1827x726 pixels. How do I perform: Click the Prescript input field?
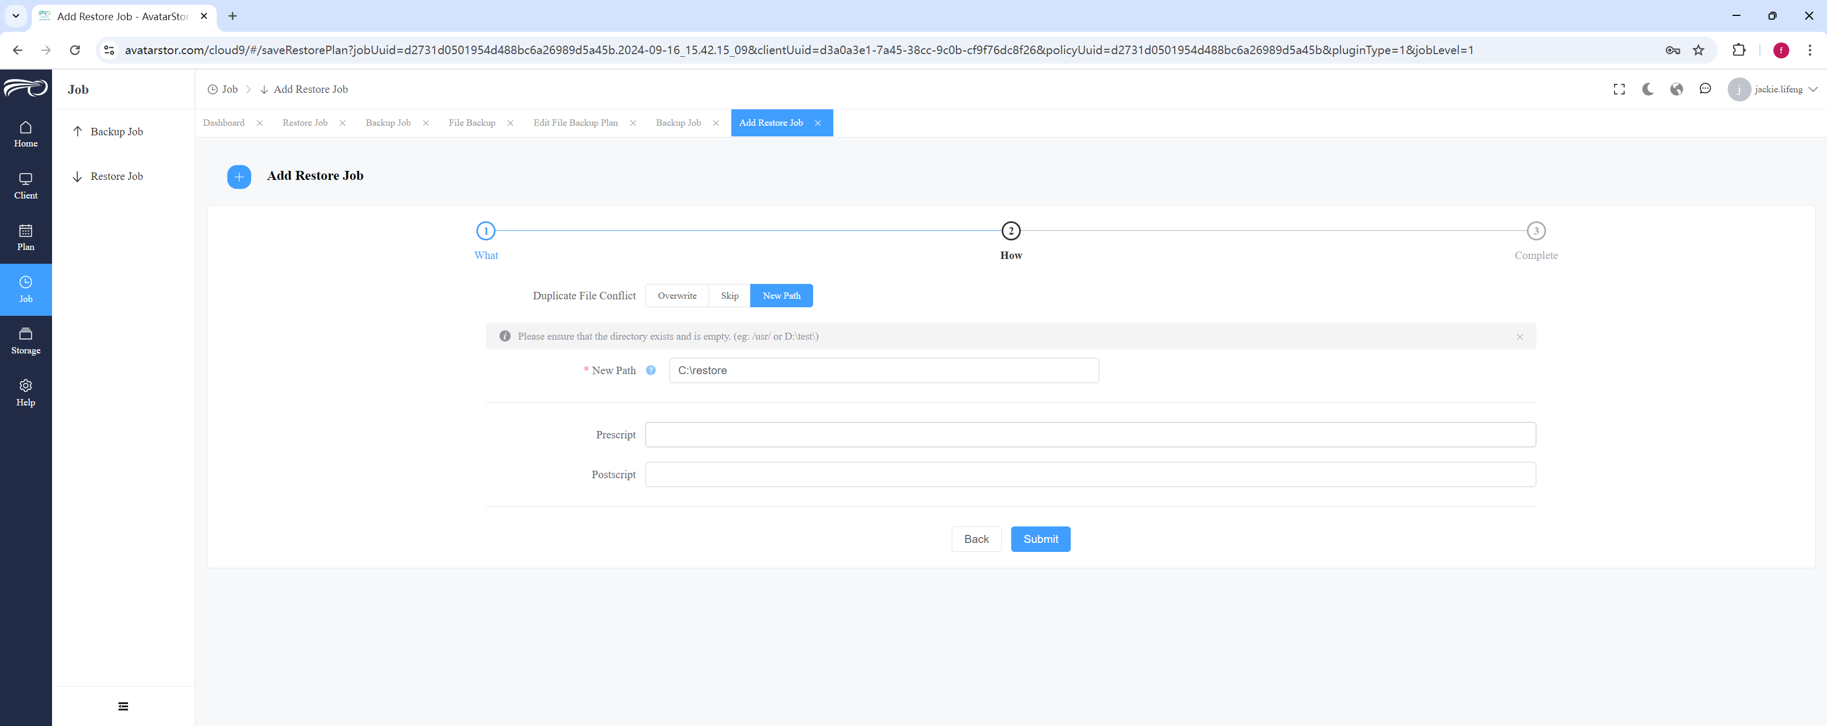tap(1090, 435)
